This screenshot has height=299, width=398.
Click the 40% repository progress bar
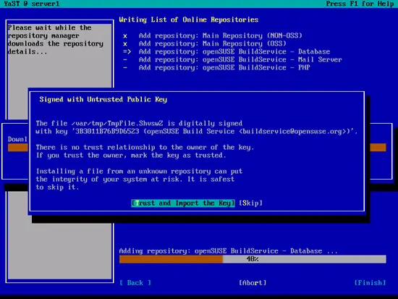[253, 259]
